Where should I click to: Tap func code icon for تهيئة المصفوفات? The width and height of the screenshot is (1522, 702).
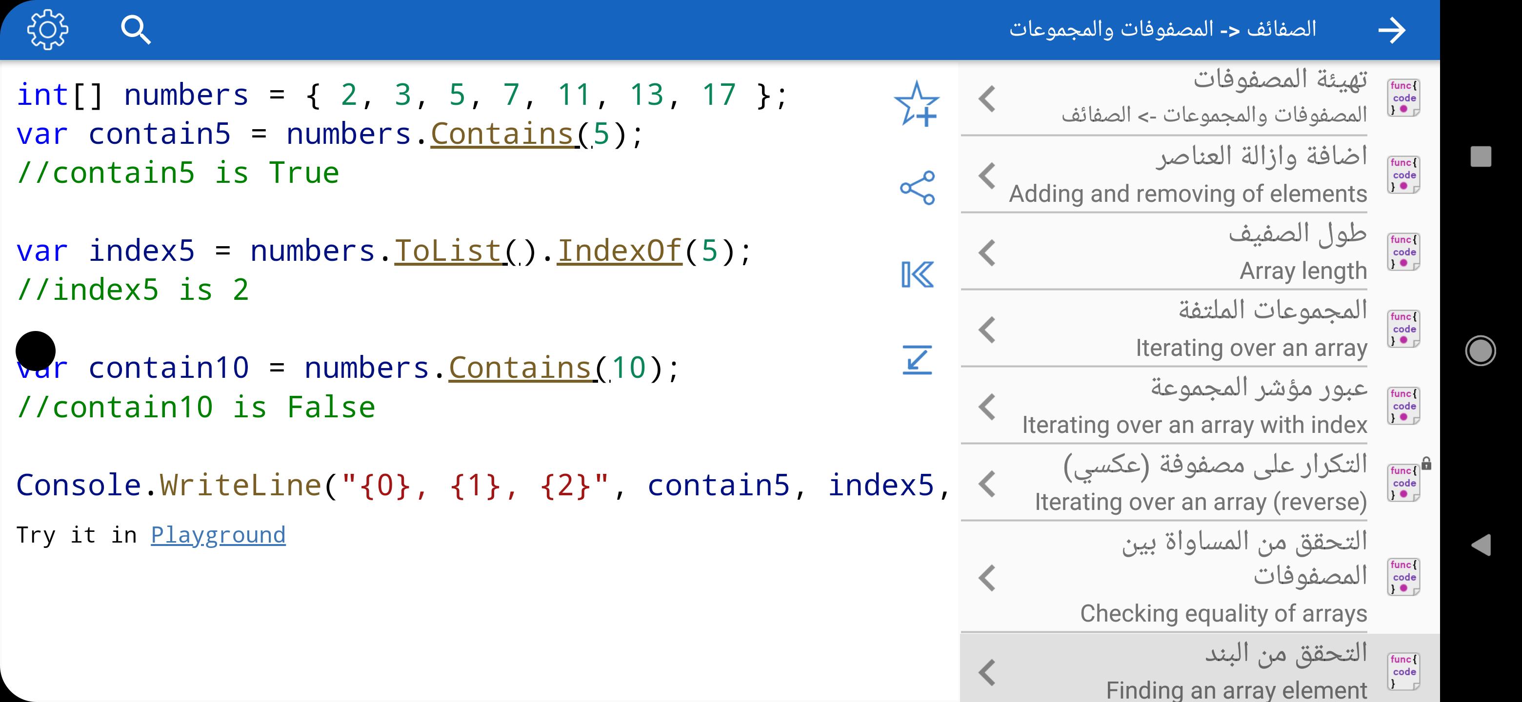tap(1403, 98)
